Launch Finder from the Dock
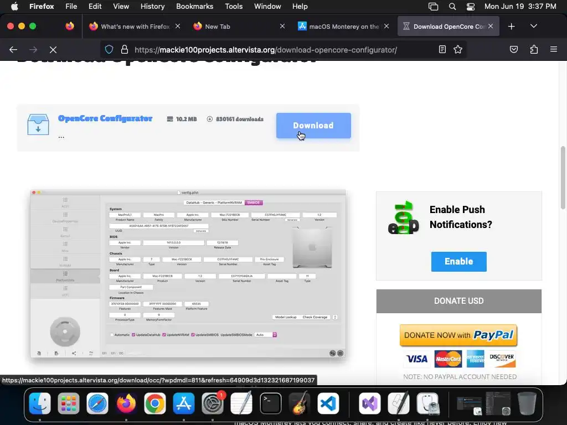Image resolution: width=567 pixels, height=425 pixels. 40,403
